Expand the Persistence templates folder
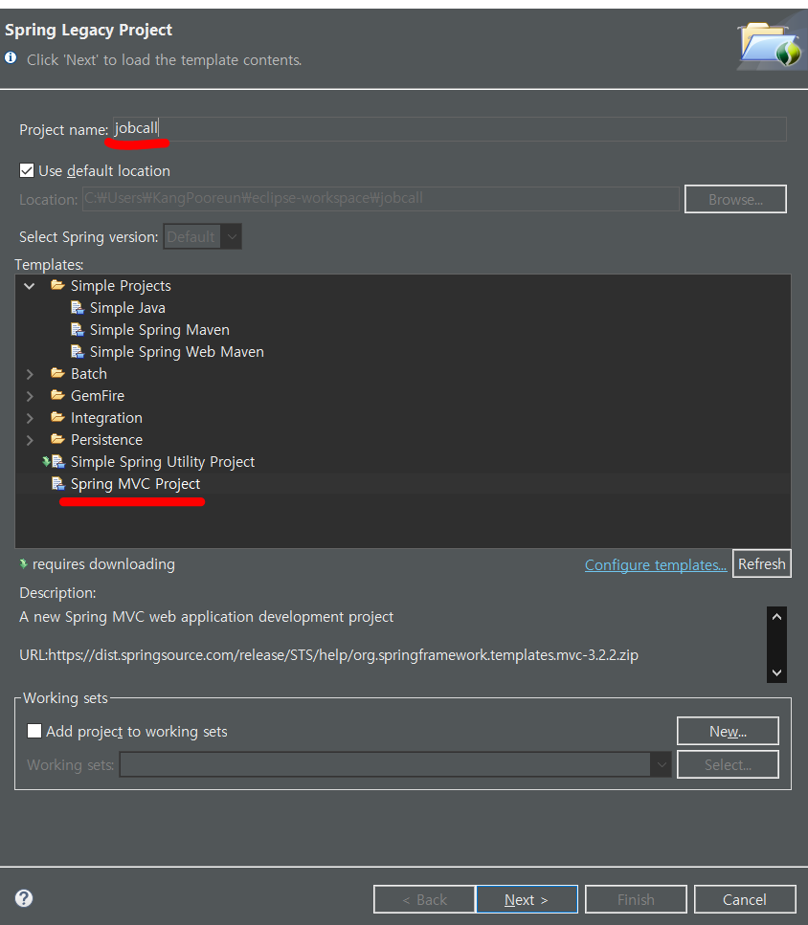The image size is (808, 925). coord(30,440)
